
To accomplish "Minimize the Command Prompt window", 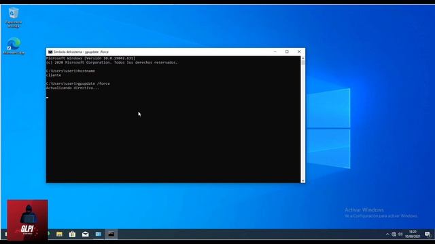I will pyautogui.click(x=275, y=52).
